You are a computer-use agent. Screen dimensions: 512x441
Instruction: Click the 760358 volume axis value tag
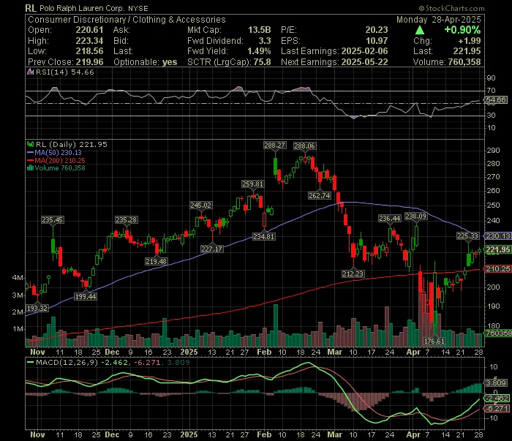[498, 333]
